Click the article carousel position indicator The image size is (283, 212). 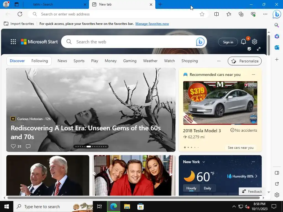pyautogui.click(x=91, y=147)
